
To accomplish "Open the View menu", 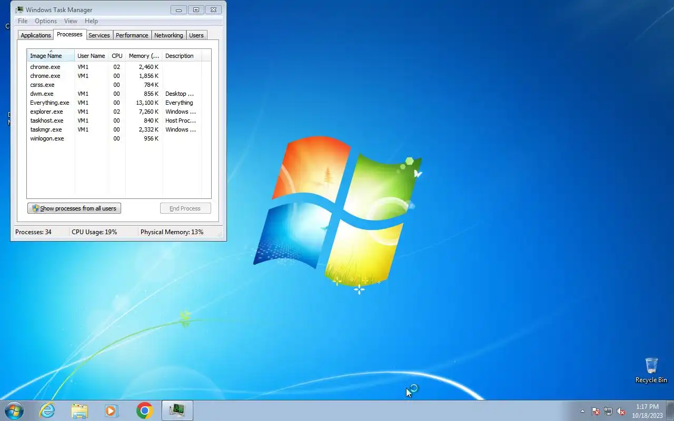I will tap(71, 21).
